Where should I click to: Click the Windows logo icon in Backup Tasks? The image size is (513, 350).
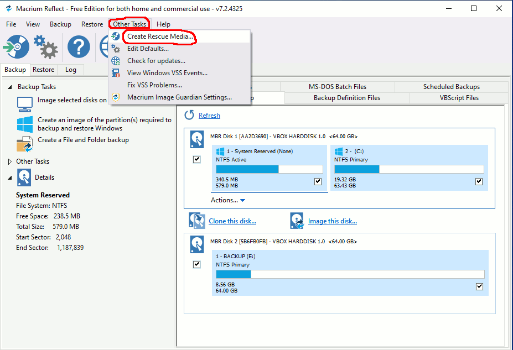25,124
